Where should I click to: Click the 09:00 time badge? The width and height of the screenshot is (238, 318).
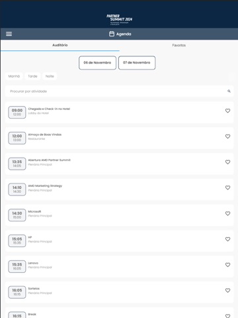point(17,113)
